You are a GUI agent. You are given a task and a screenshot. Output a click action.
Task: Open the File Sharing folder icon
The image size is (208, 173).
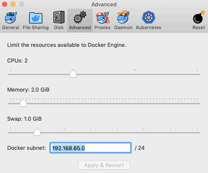click(36, 18)
